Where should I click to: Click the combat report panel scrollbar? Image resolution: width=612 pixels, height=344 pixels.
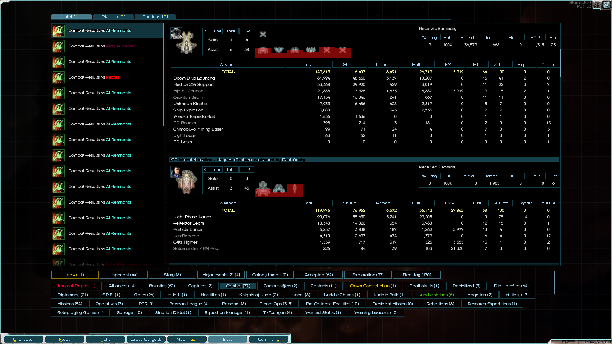(560, 63)
